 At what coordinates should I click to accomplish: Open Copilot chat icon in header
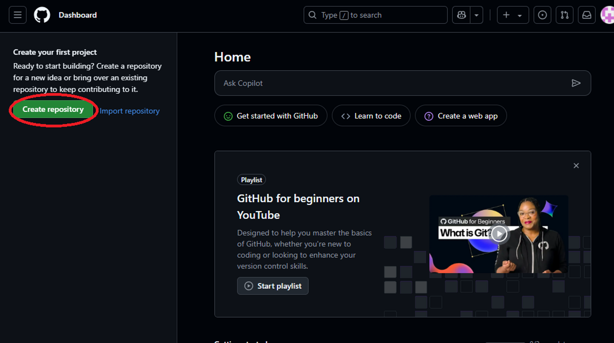pos(461,15)
